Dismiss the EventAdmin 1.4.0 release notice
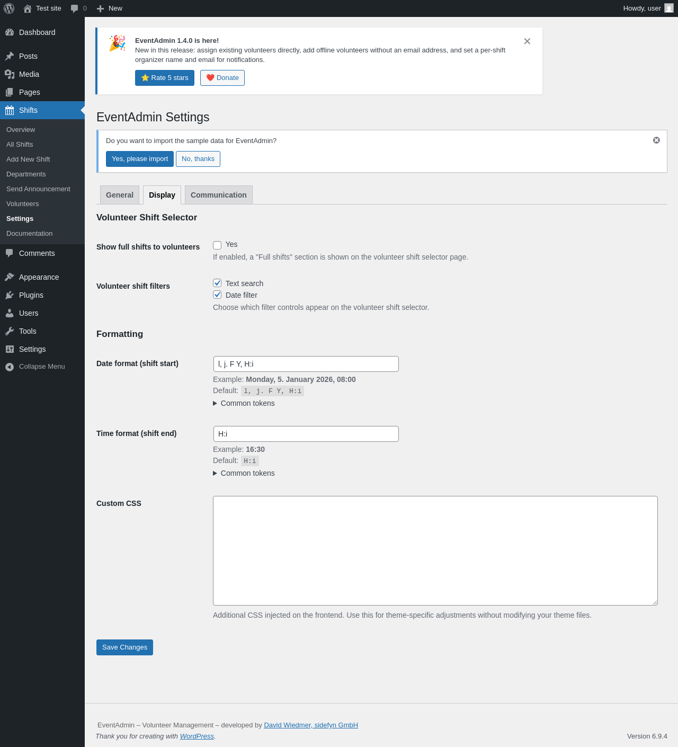This screenshot has height=747, width=678. (527, 41)
